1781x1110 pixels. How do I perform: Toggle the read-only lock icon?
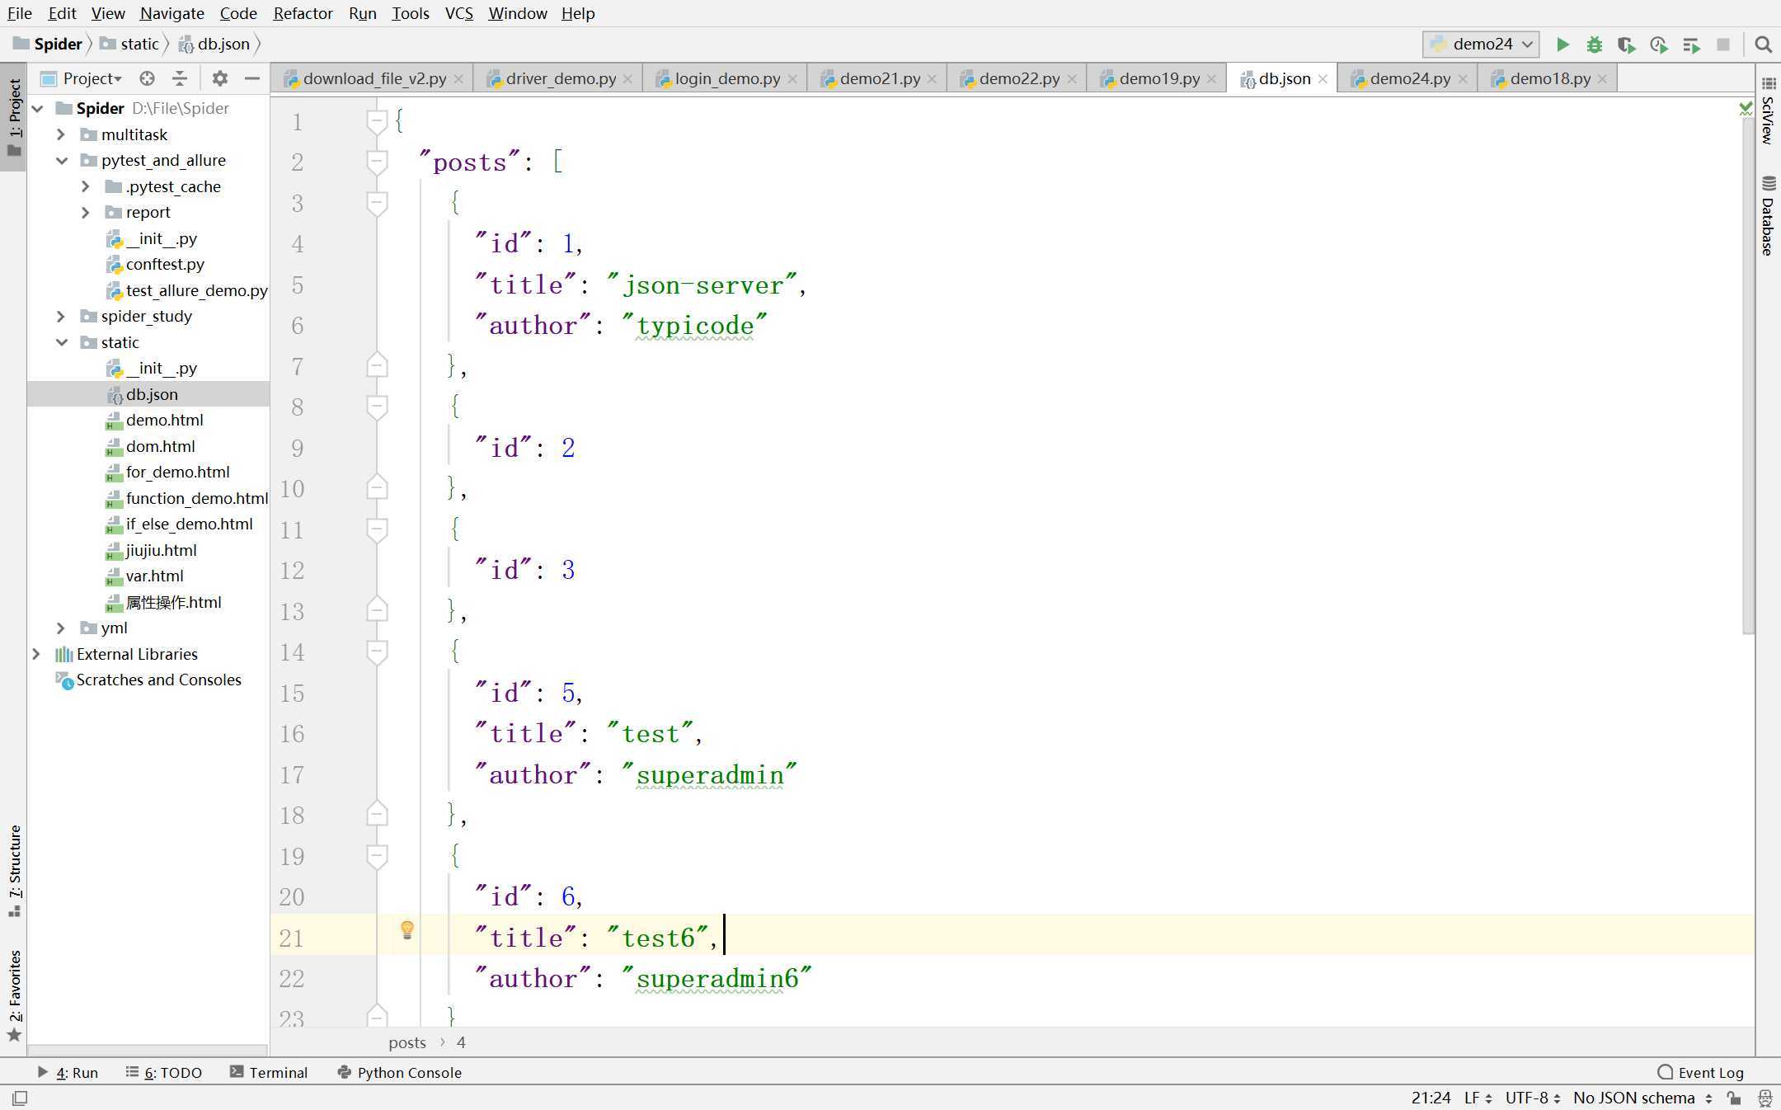[1735, 1098]
